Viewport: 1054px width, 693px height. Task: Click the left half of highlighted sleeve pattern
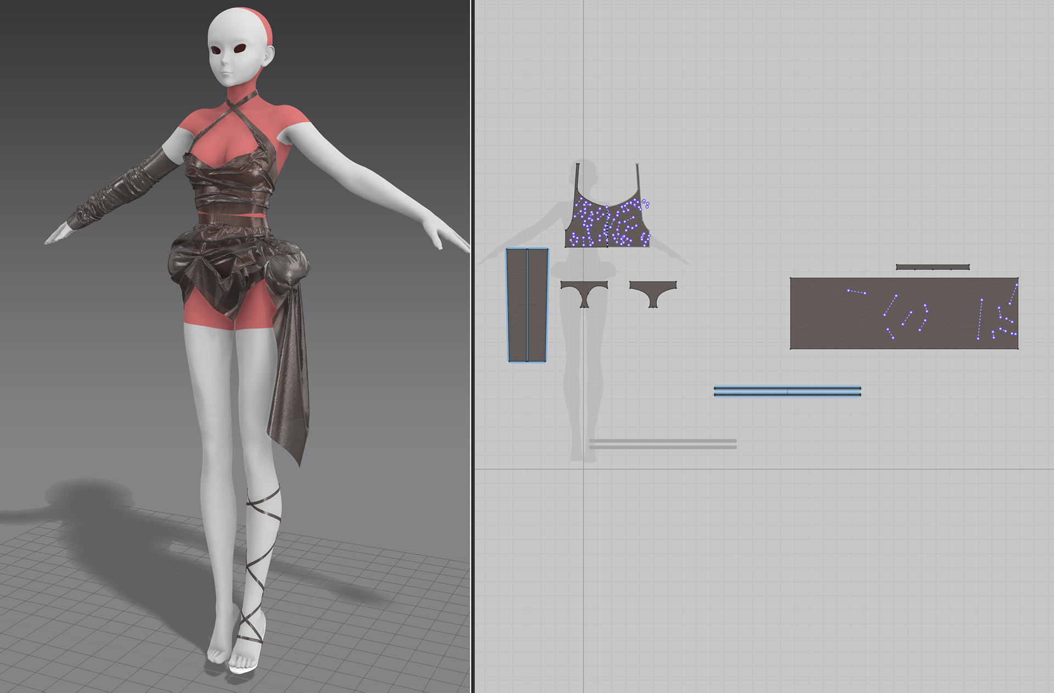point(517,305)
